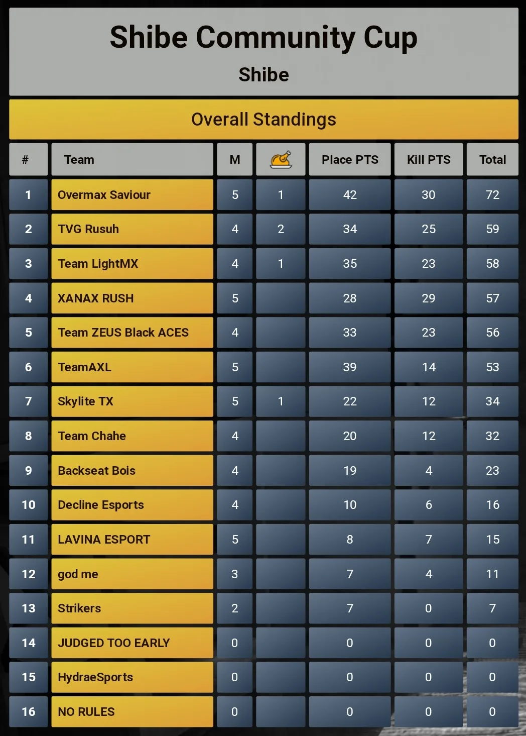Open the TeamAXL team entry

click(x=84, y=367)
